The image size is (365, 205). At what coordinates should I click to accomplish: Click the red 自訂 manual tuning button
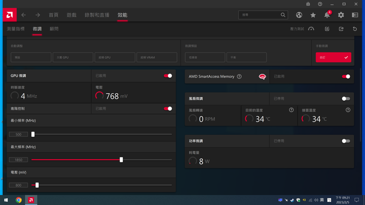tap(334, 57)
